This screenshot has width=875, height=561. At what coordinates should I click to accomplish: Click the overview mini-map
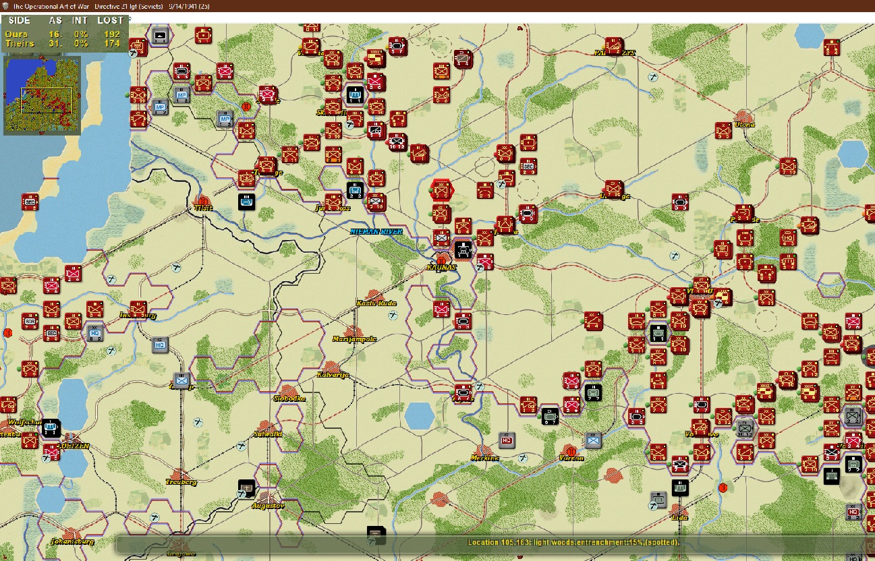42,94
